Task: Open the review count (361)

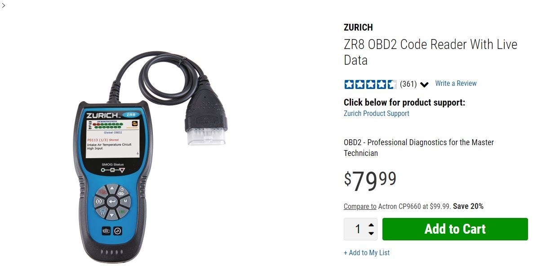Action: (x=408, y=84)
